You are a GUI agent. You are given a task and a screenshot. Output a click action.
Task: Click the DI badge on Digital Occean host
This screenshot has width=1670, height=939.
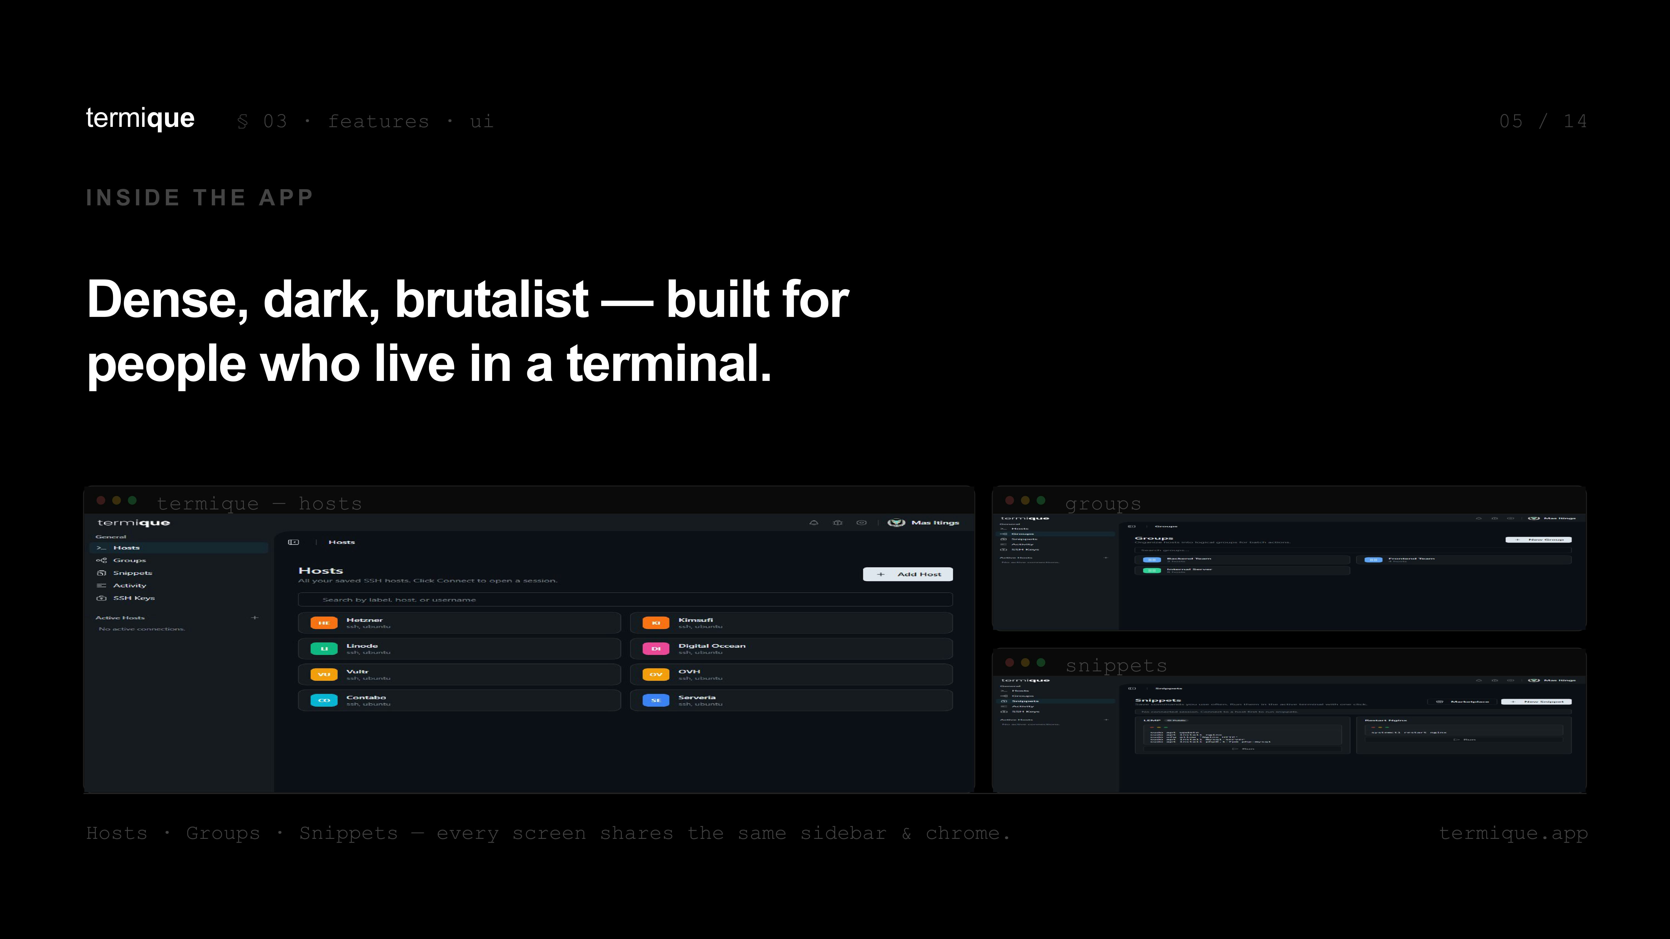[656, 649]
